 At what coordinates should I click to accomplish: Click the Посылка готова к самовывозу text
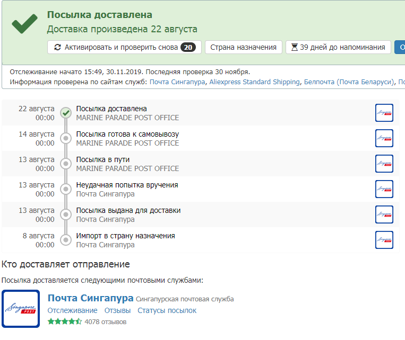point(127,134)
